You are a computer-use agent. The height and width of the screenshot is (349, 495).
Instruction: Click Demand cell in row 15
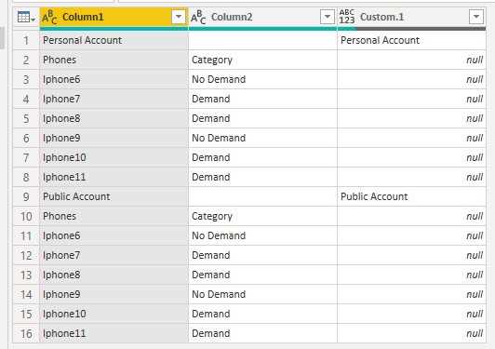point(262,315)
